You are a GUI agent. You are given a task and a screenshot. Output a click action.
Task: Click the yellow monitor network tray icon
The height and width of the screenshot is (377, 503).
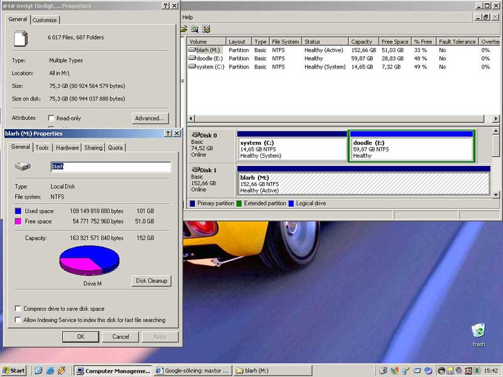click(450, 371)
